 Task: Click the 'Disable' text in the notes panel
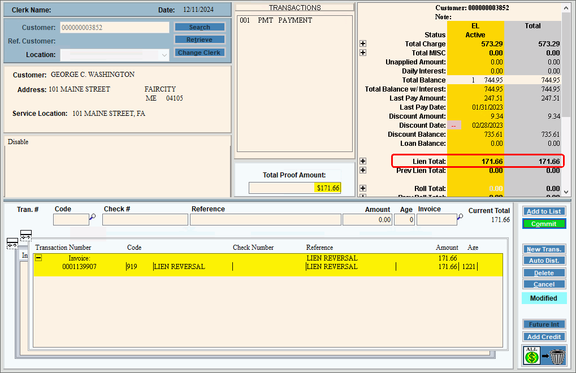click(x=18, y=142)
